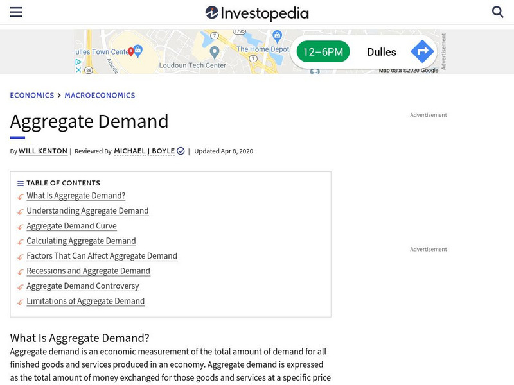Click the blue directions arrow in the ad
The height and width of the screenshot is (385, 514).
(x=422, y=51)
